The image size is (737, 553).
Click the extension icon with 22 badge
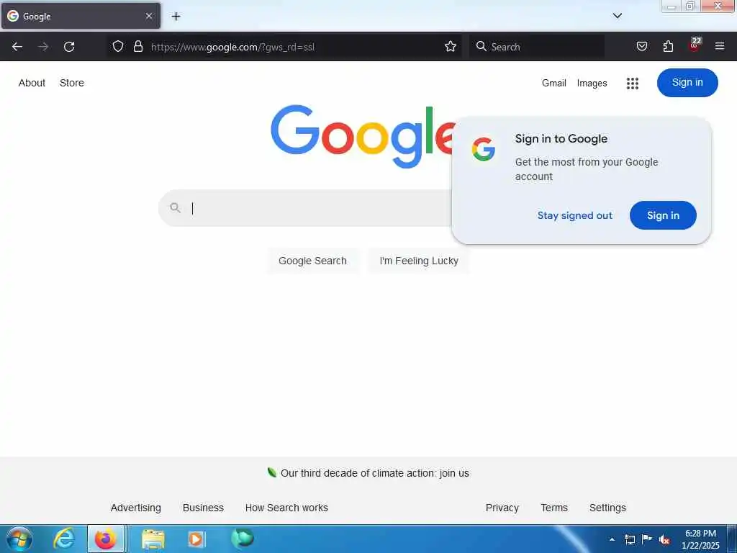click(x=695, y=45)
